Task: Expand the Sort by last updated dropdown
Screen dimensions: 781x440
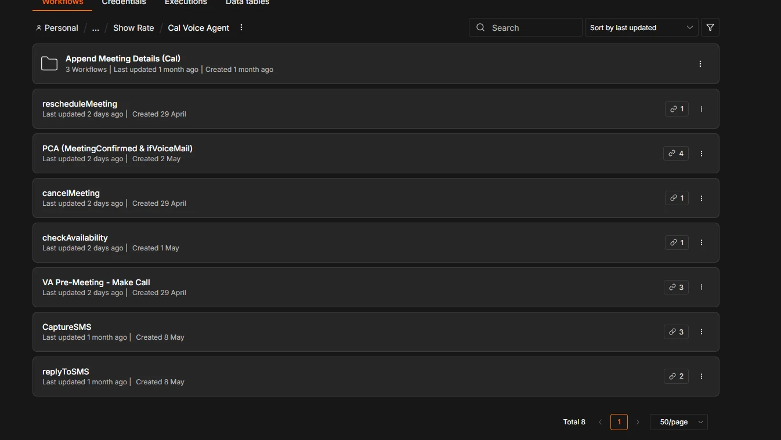Action: pos(642,27)
